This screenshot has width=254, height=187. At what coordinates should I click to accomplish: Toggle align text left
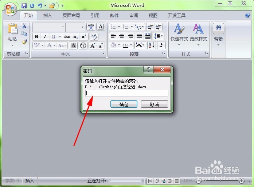coord(113,36)
